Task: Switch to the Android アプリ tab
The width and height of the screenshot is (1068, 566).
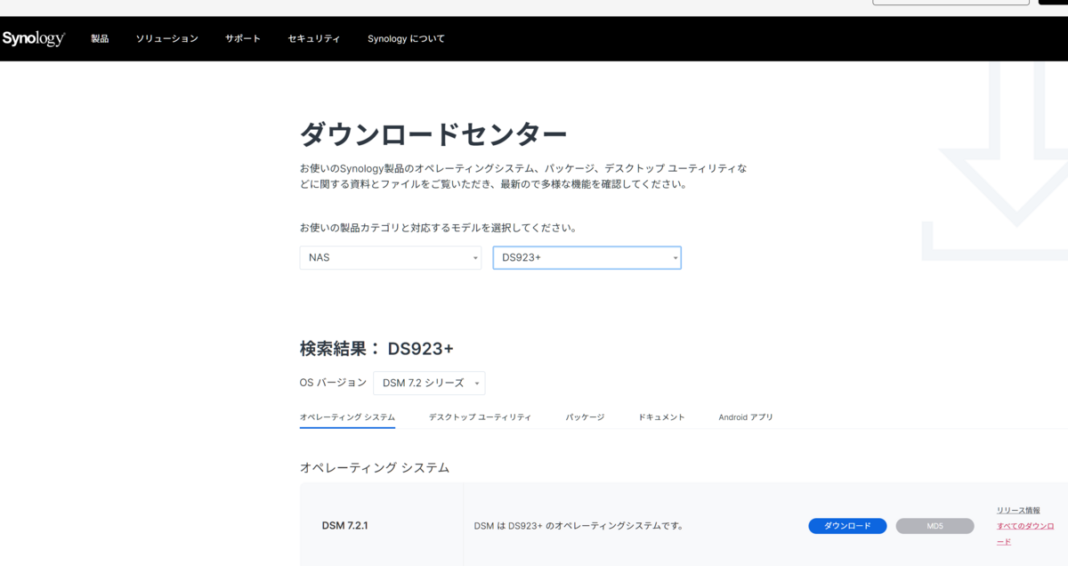Action: tap(746, 416)
